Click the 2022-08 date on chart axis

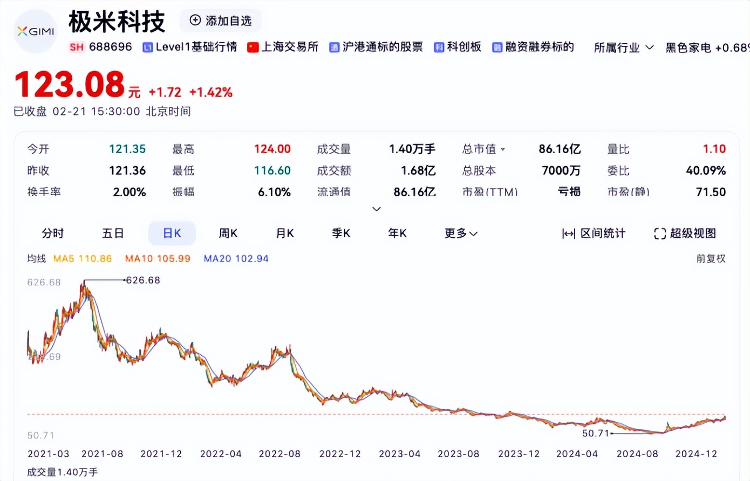click(279, 454)
